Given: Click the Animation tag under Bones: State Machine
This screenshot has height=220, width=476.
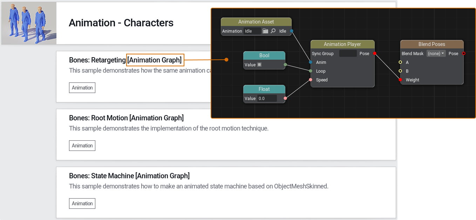Looking at the screenshot, I should coord(82,204).
